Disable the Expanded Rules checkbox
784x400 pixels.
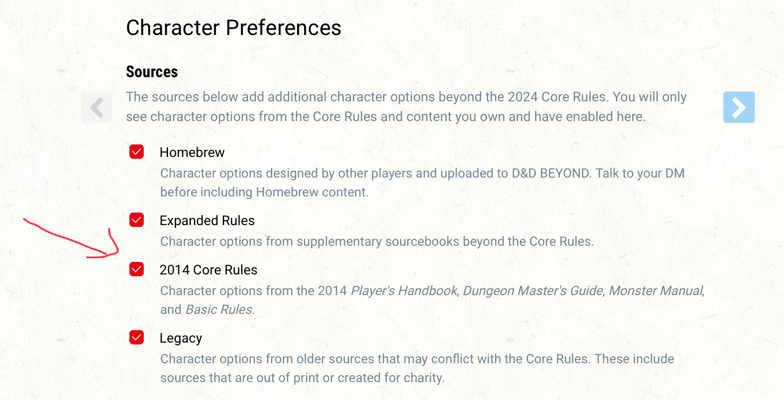tap(137, 220)
